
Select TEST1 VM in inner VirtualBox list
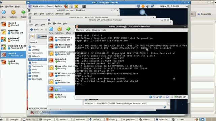coord(61,75)
